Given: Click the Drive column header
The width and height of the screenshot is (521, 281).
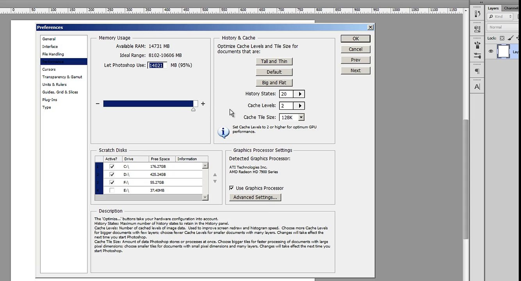Looking at the screenshot, I should point(136,159).
